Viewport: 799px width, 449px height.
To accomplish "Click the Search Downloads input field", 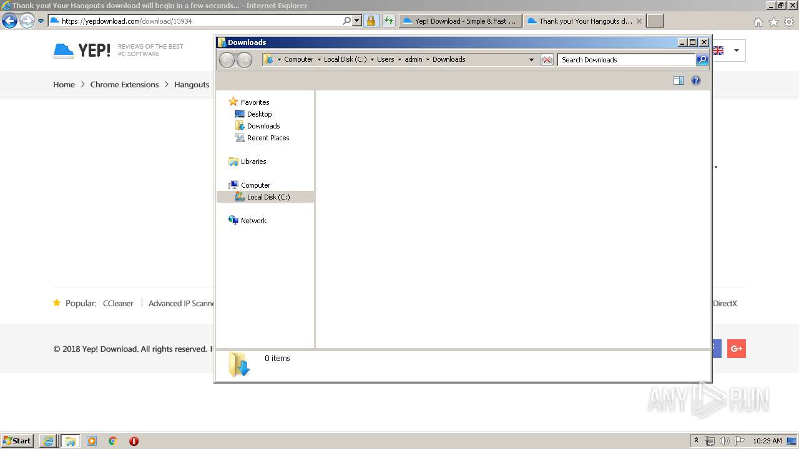I will point(626,60).
